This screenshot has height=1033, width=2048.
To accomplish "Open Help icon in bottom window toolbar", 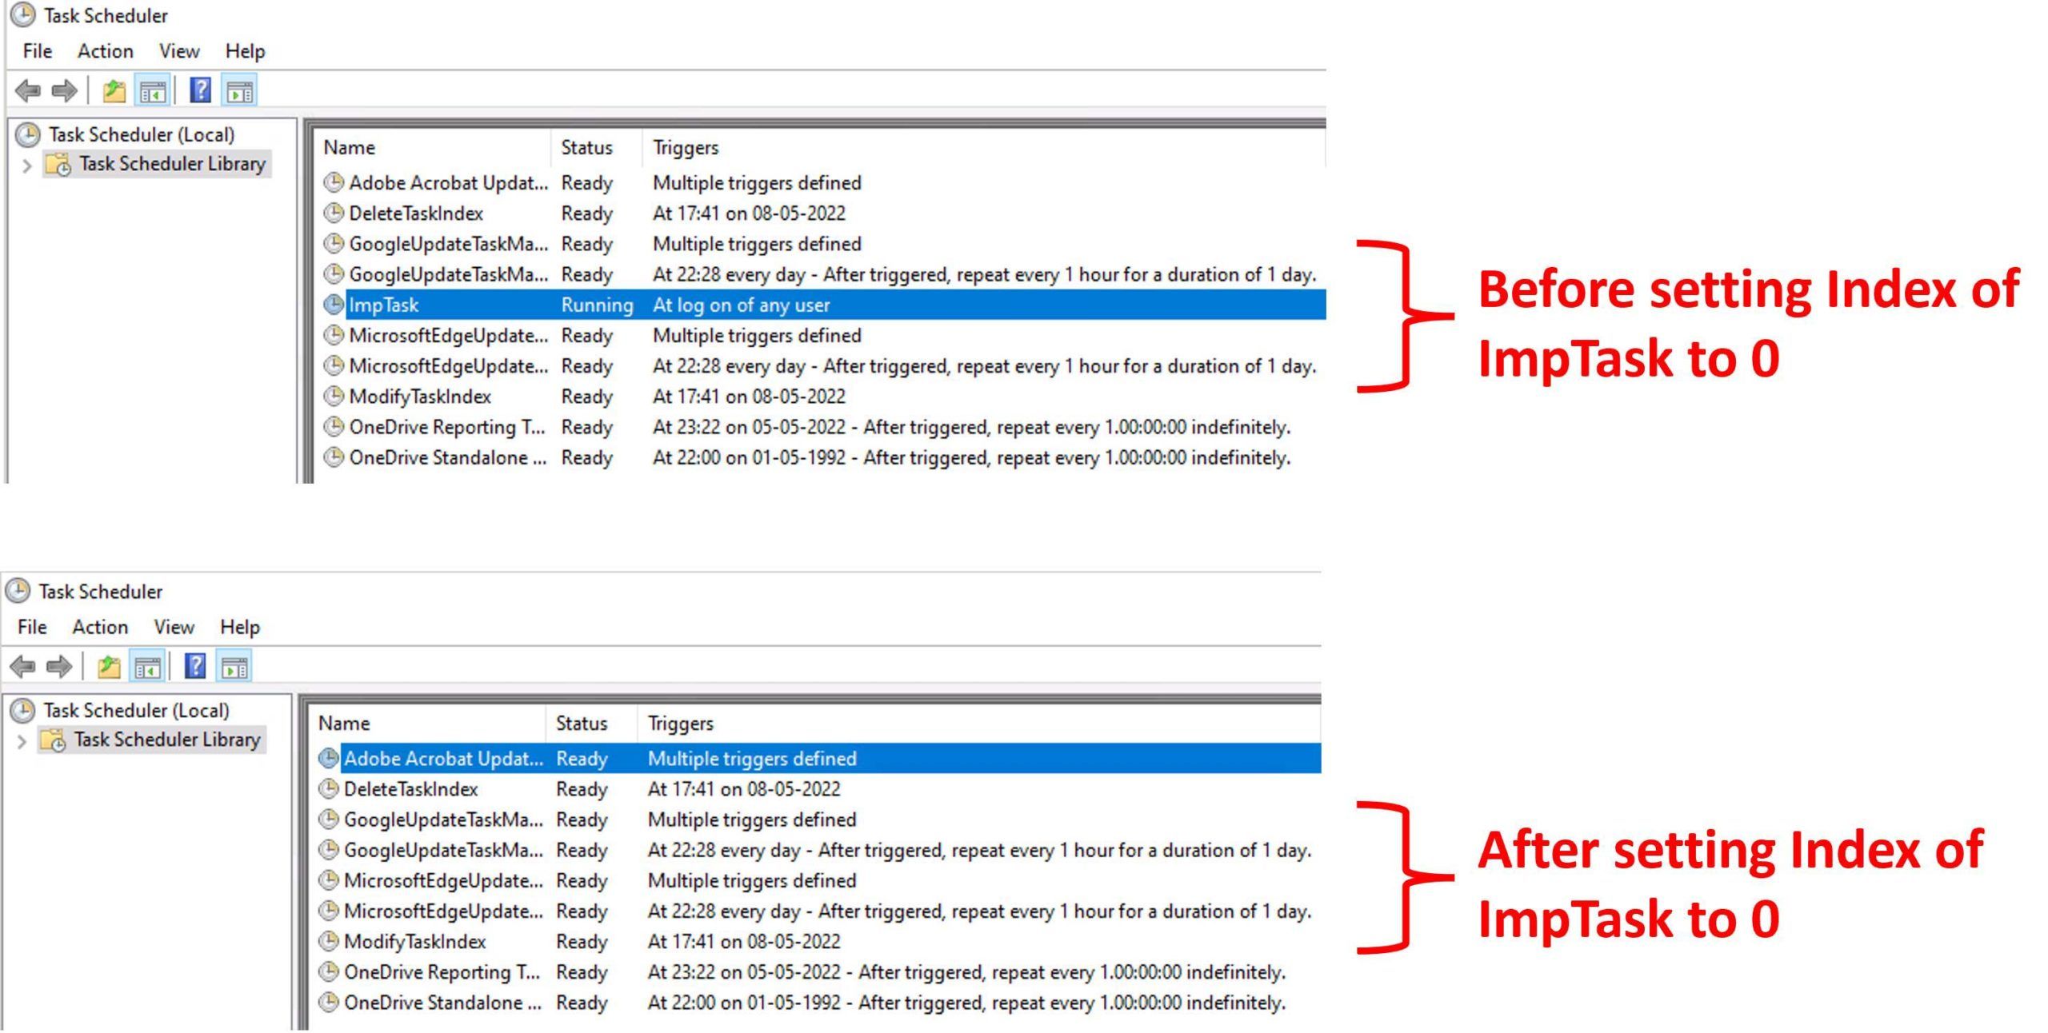I will [195, 666].
